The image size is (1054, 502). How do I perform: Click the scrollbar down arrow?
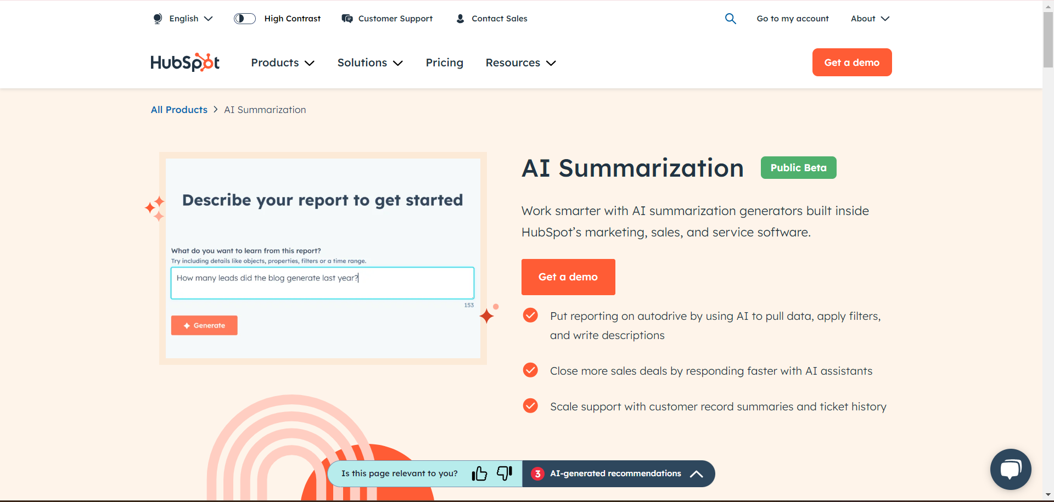(1048, 495)
